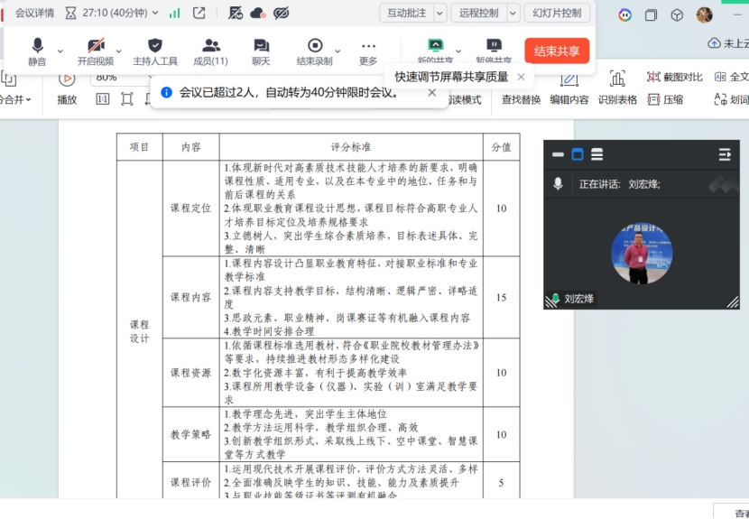Image resolution: width=749 pixels, height=519 pixels.
Task: Pause sharing with 暂停共享 icon
Action: point(494,46)
